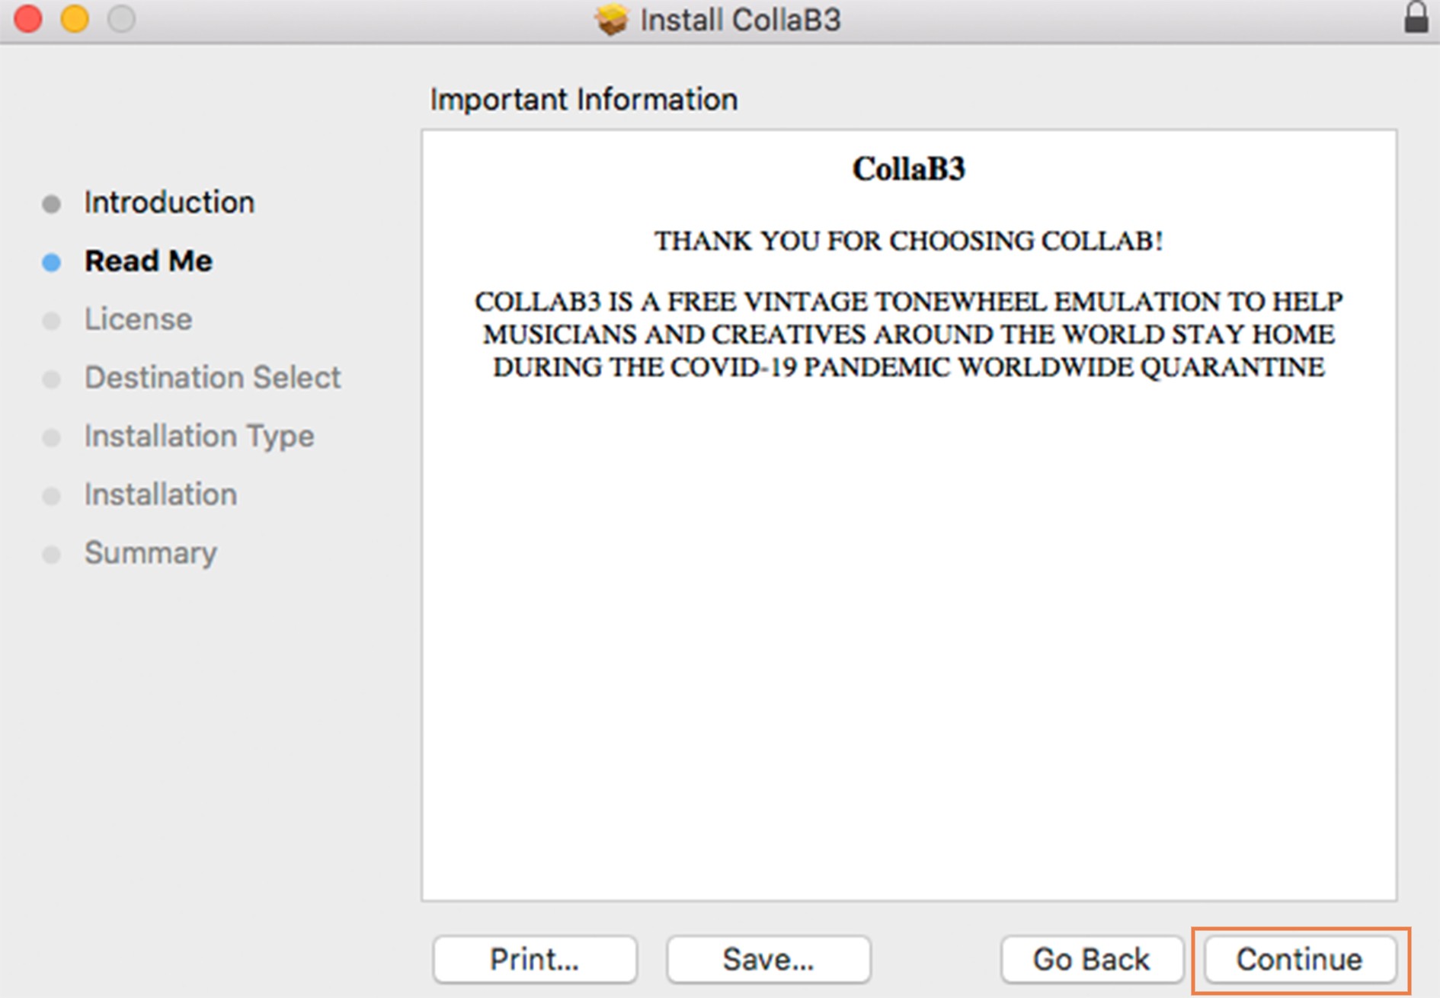Click the tonewheel emulation description paragraph
Screen dimensions: 1440x998
point(909,334)
